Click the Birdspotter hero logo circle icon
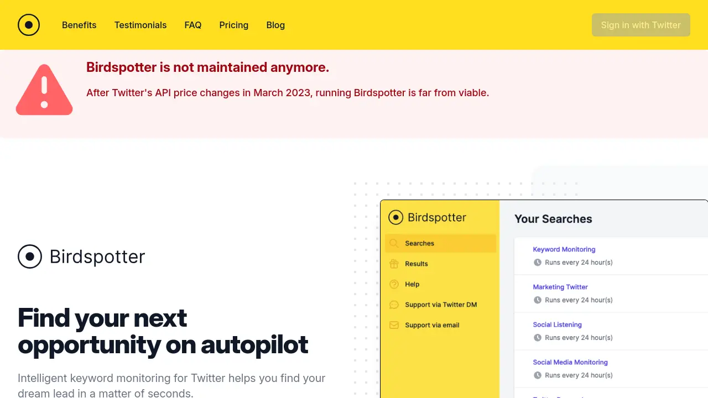This screenshot has width=708, height=398. [30, 256]
